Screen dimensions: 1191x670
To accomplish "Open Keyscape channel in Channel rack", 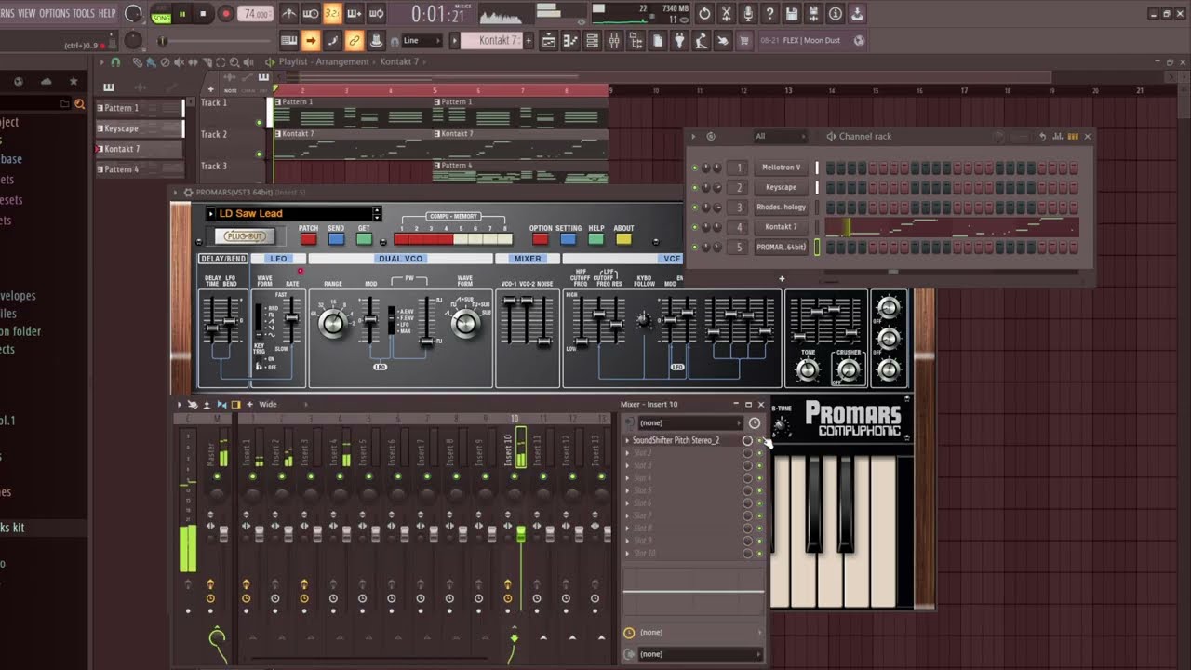I will [781, 187].
